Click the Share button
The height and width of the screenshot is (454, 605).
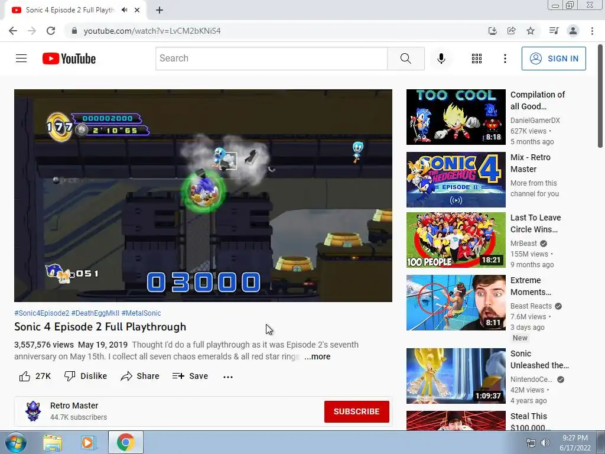click(x=139, y=376)
